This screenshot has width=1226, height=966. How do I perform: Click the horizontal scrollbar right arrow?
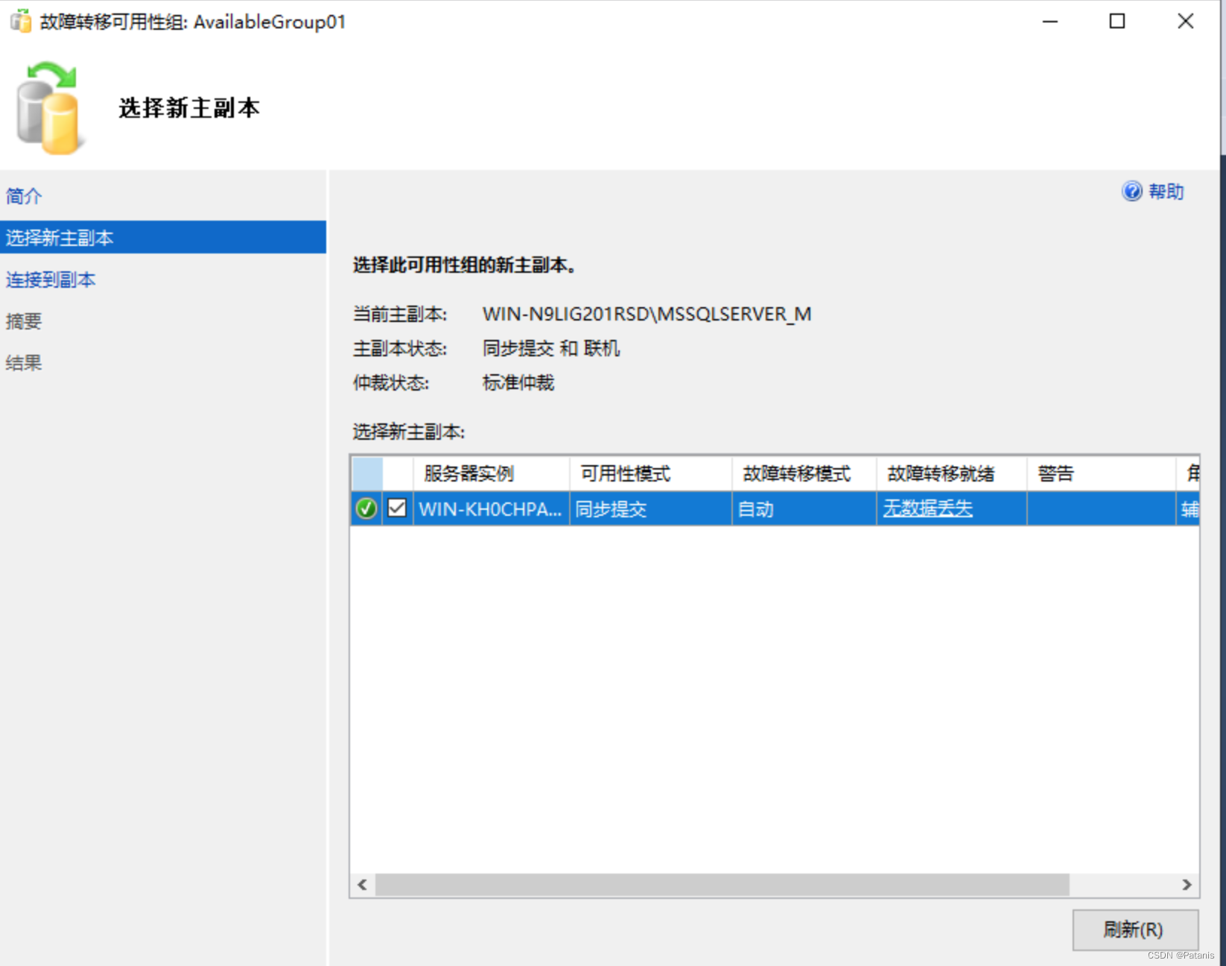click(x=1187, y=885)
